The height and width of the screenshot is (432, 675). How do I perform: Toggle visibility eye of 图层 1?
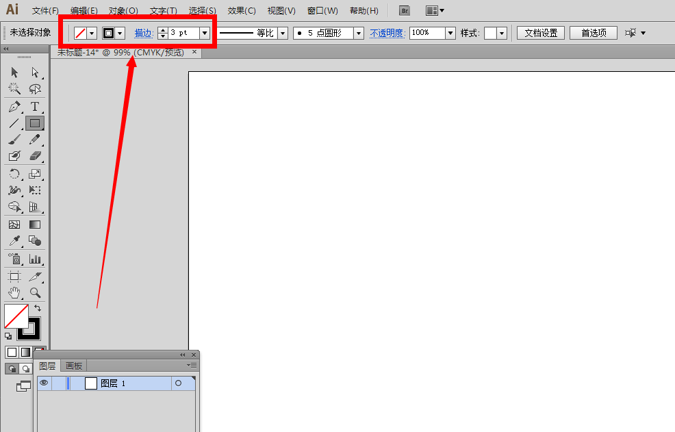pos(44,383)
